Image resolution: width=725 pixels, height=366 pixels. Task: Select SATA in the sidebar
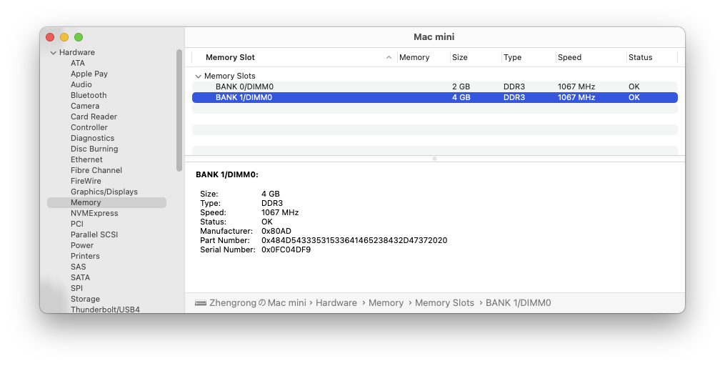[x=81, y=277]
